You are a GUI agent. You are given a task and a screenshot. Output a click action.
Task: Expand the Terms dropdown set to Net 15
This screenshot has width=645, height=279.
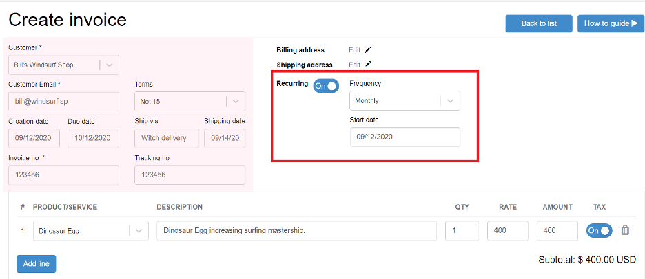190,101
